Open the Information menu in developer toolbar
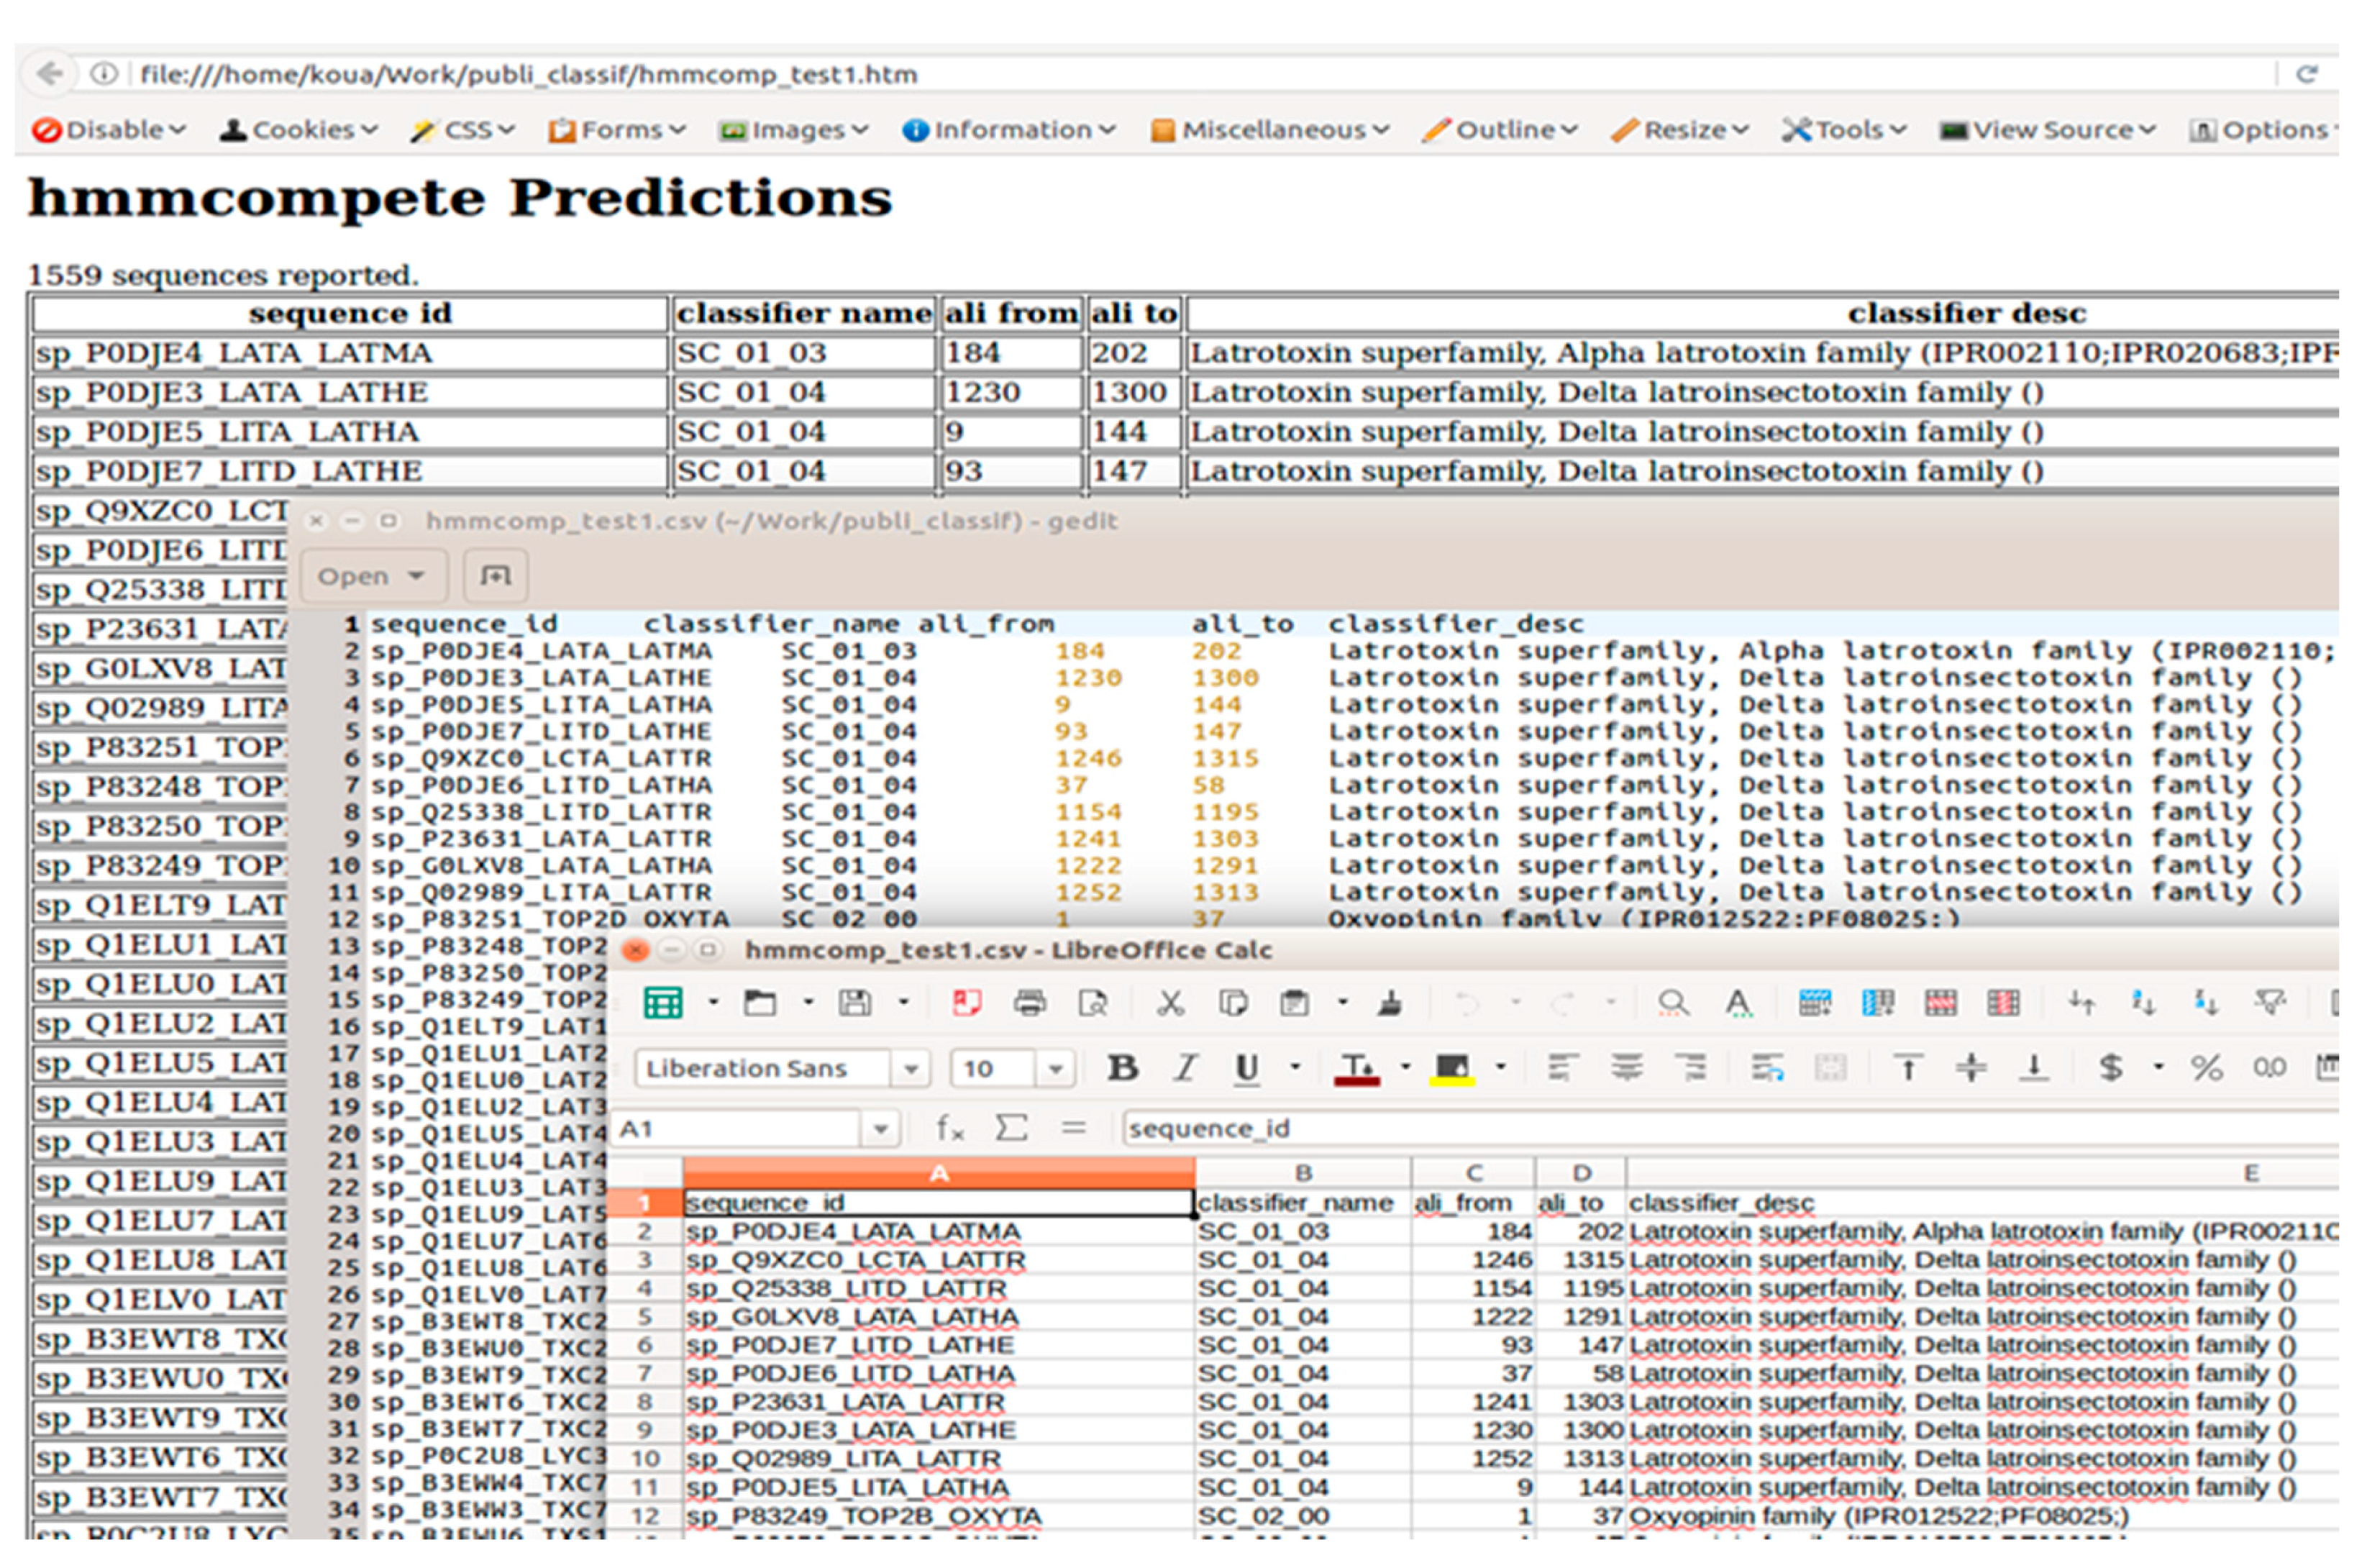 coord(1010,130)
